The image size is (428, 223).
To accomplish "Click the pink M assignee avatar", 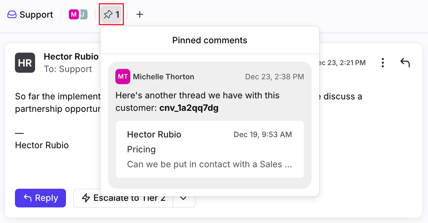I will coord(73,15).
